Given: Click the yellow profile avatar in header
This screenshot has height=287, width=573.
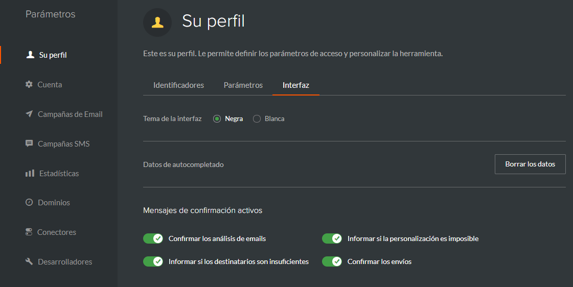Looking at the screenshot, I should tap(157, 22).
